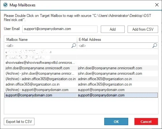This screenshot has height=129, width=162.
Task: Click john.doe email address in first john.doe row
Action: tap(110, 68)
